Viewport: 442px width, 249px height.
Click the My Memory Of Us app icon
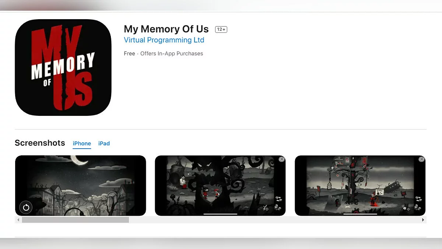(63, 68)
